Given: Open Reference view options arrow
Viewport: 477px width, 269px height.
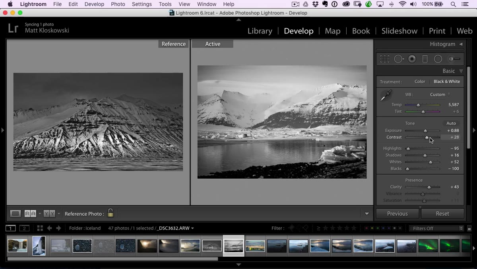Looking at the screenshot, I should click(x=40, y=214).
